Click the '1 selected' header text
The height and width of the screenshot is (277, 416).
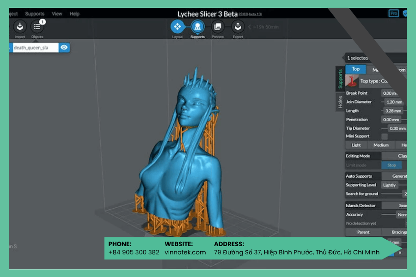pos(357,58)
